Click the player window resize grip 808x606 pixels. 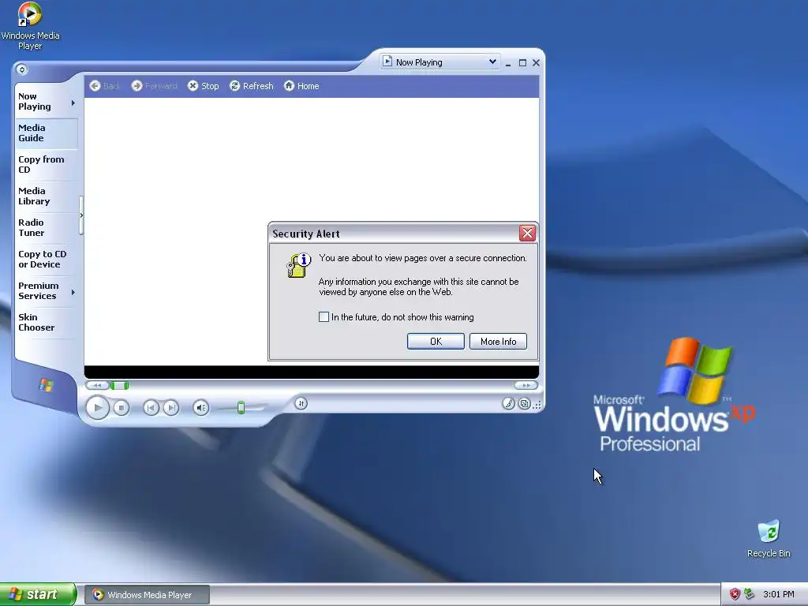coord(537,405)
